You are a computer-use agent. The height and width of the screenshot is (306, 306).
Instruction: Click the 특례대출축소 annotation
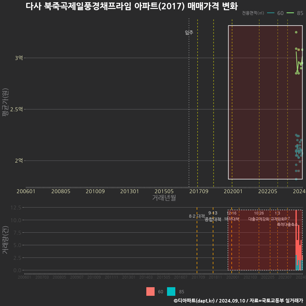(287, 224)
